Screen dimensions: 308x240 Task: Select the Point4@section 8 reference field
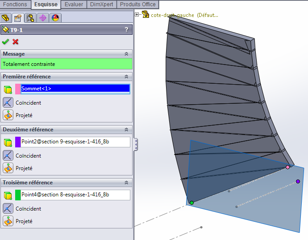click(75, 195)
